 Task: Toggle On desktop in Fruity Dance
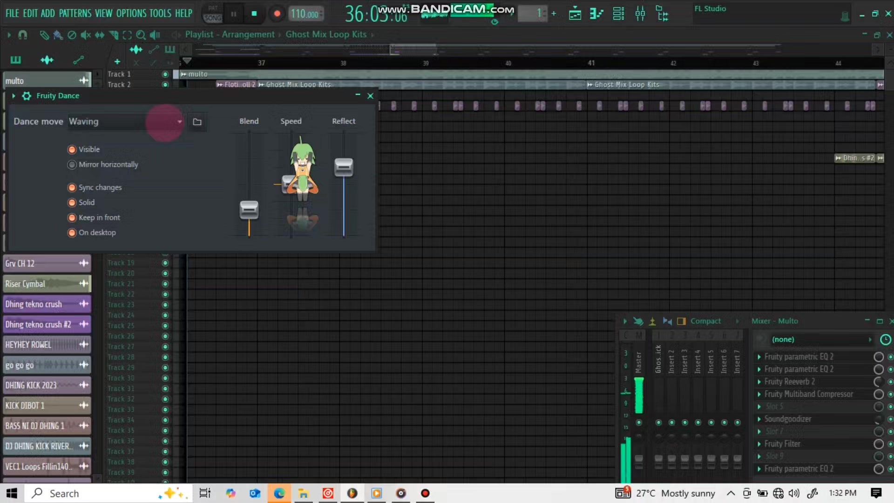coord(72,232)
